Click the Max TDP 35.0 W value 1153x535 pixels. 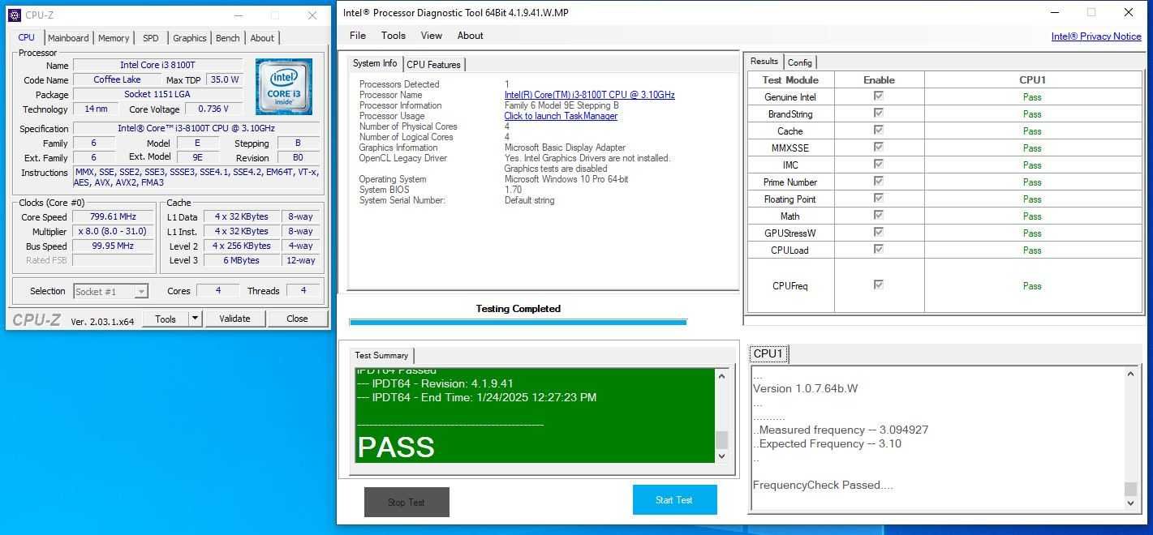click(225, 79)
